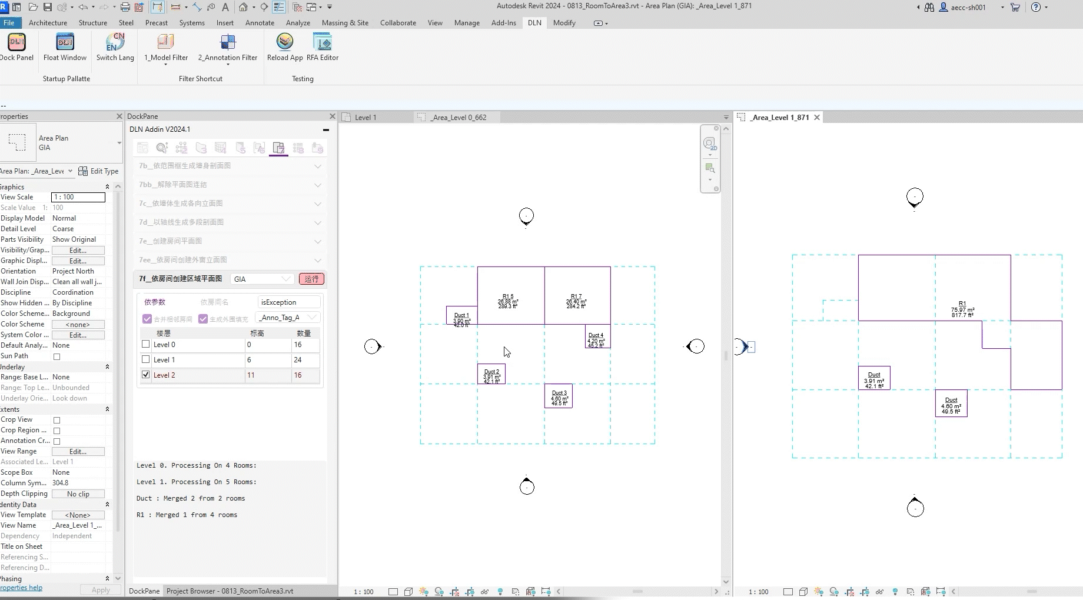
Task: Switch to the _Area_Level 0_662 view tab
Action: (457, 117)
